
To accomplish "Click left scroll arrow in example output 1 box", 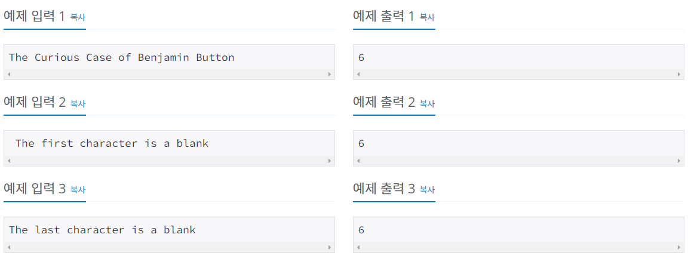I will pos(358,75).
